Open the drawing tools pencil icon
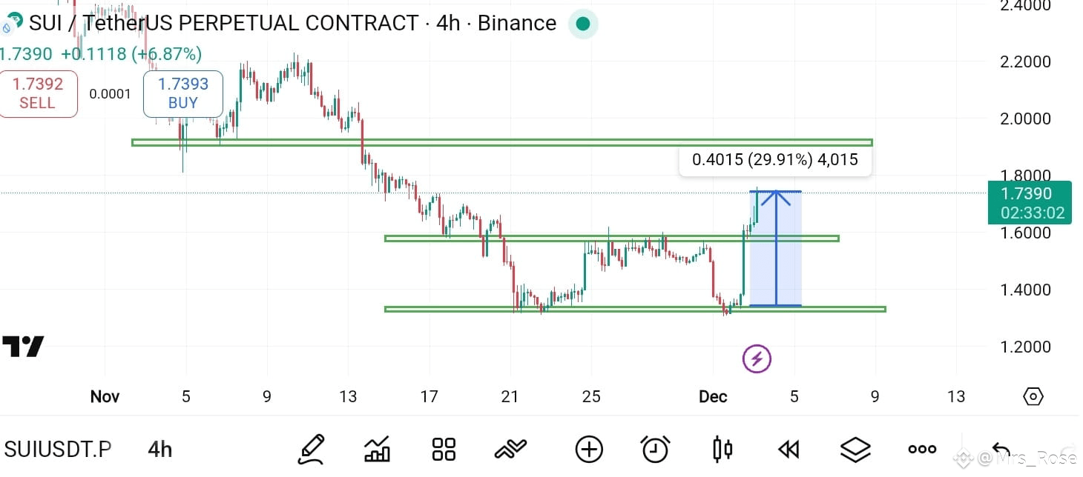Viewport: 1083px width, 477px height. pos(312,449)
